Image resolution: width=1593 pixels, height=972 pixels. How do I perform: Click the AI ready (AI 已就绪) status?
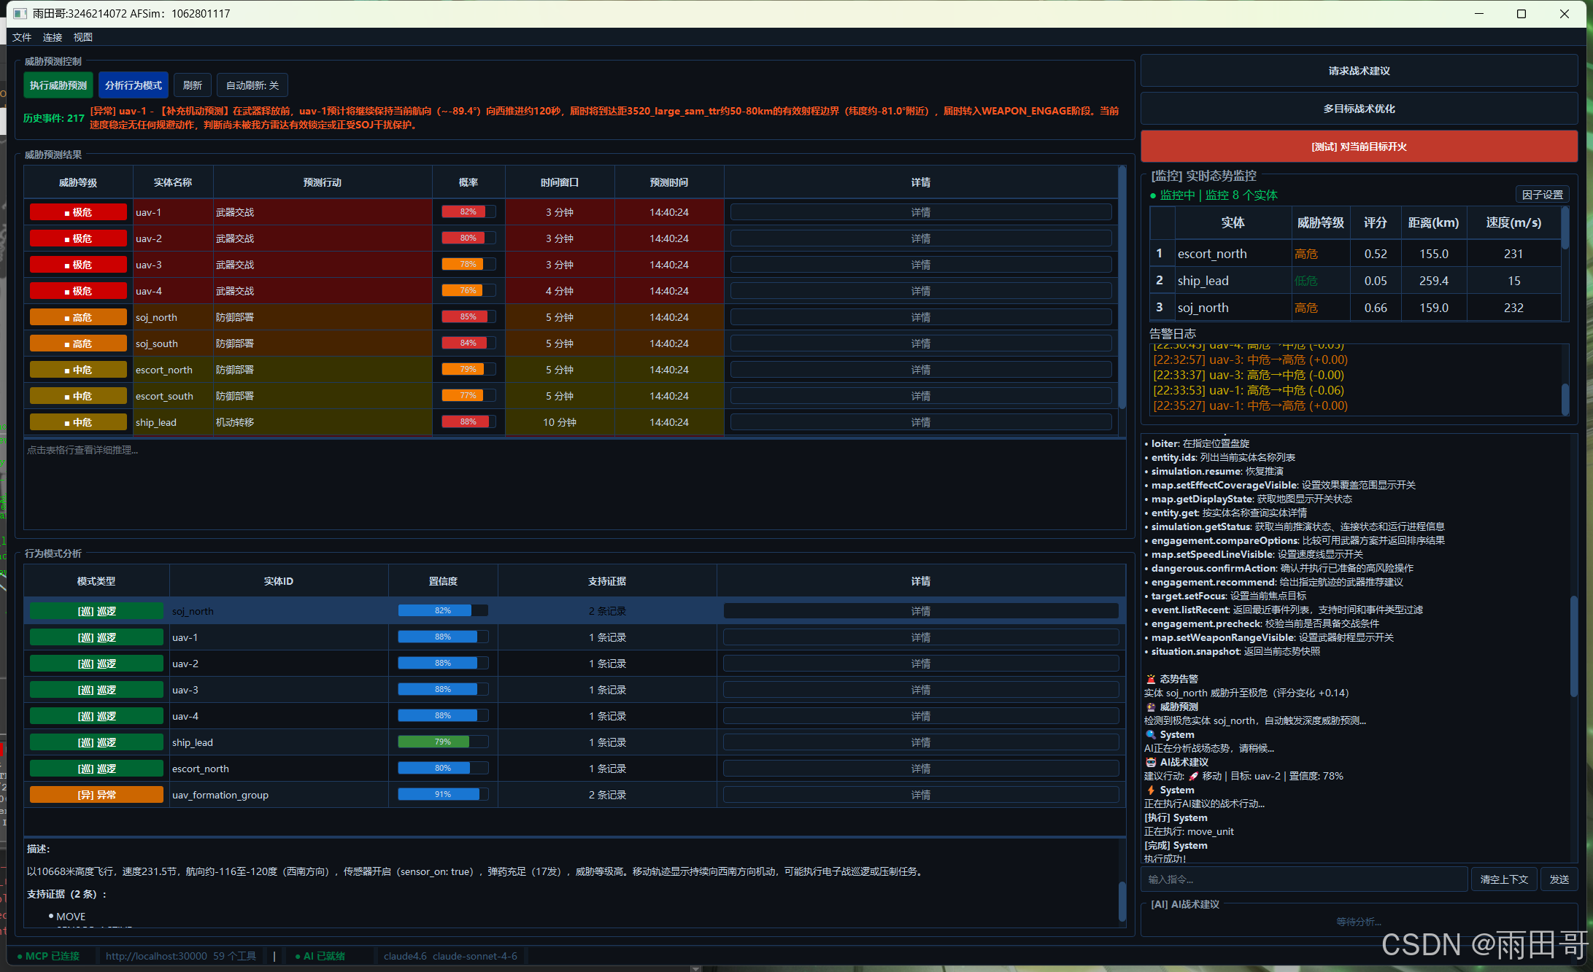[320, 956]
